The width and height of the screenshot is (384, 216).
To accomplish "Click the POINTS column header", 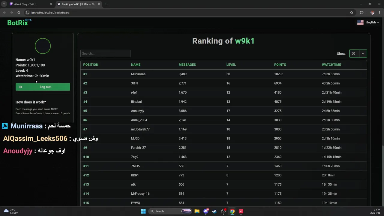I will point(280,65).
